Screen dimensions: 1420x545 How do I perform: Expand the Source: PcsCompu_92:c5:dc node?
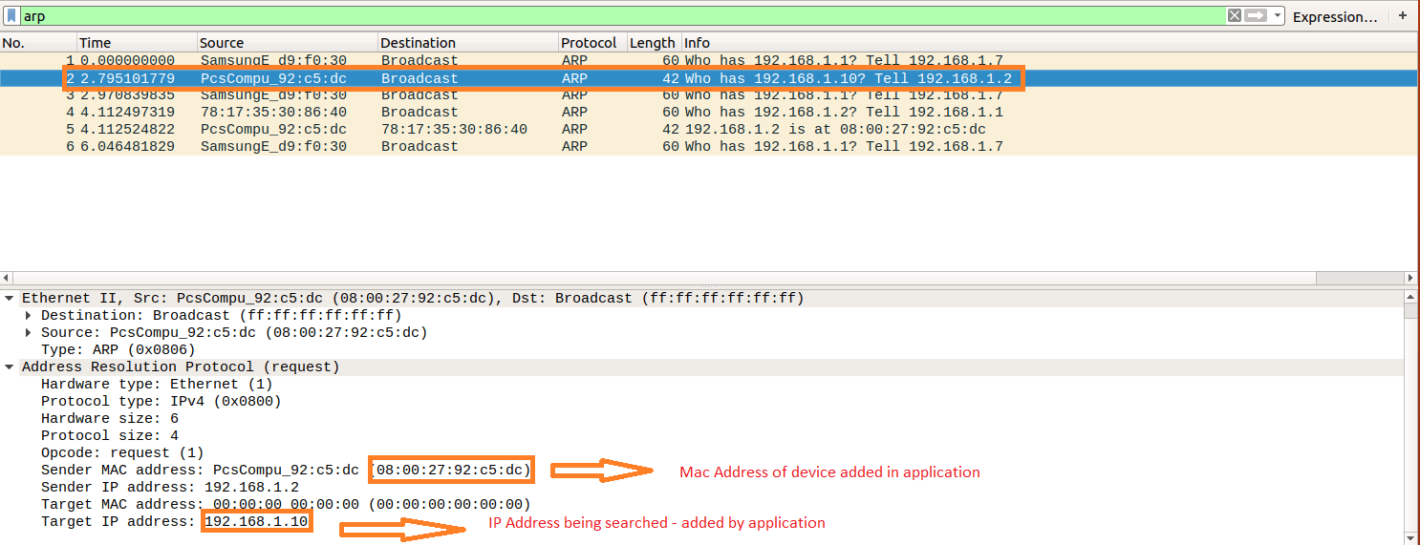(x=29, y=333)
